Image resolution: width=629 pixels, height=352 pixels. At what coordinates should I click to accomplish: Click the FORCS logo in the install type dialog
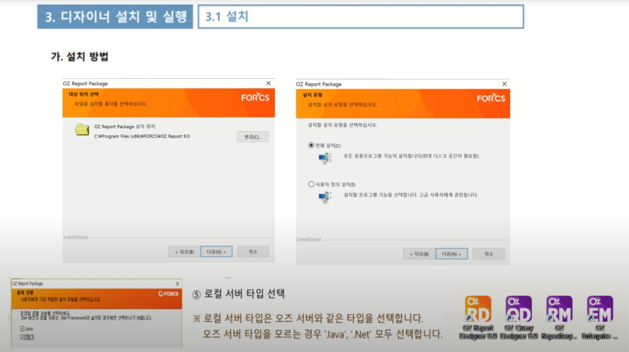pyautogui.click(x=491, y=98)
